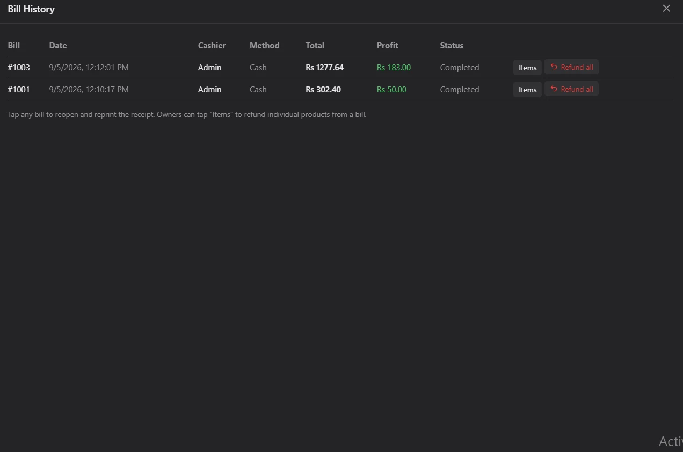Click Admin cashier in bill #1003 row
The image size is (683, 452).
pos(209,68)
